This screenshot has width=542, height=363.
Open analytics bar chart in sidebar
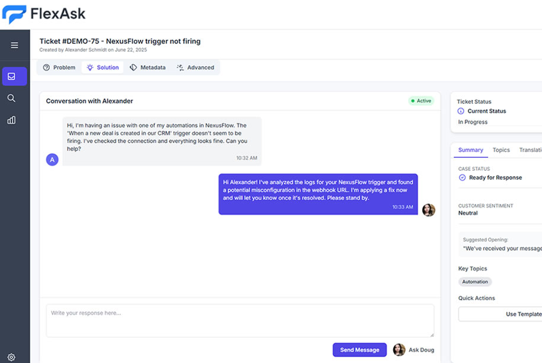point(11,120)
